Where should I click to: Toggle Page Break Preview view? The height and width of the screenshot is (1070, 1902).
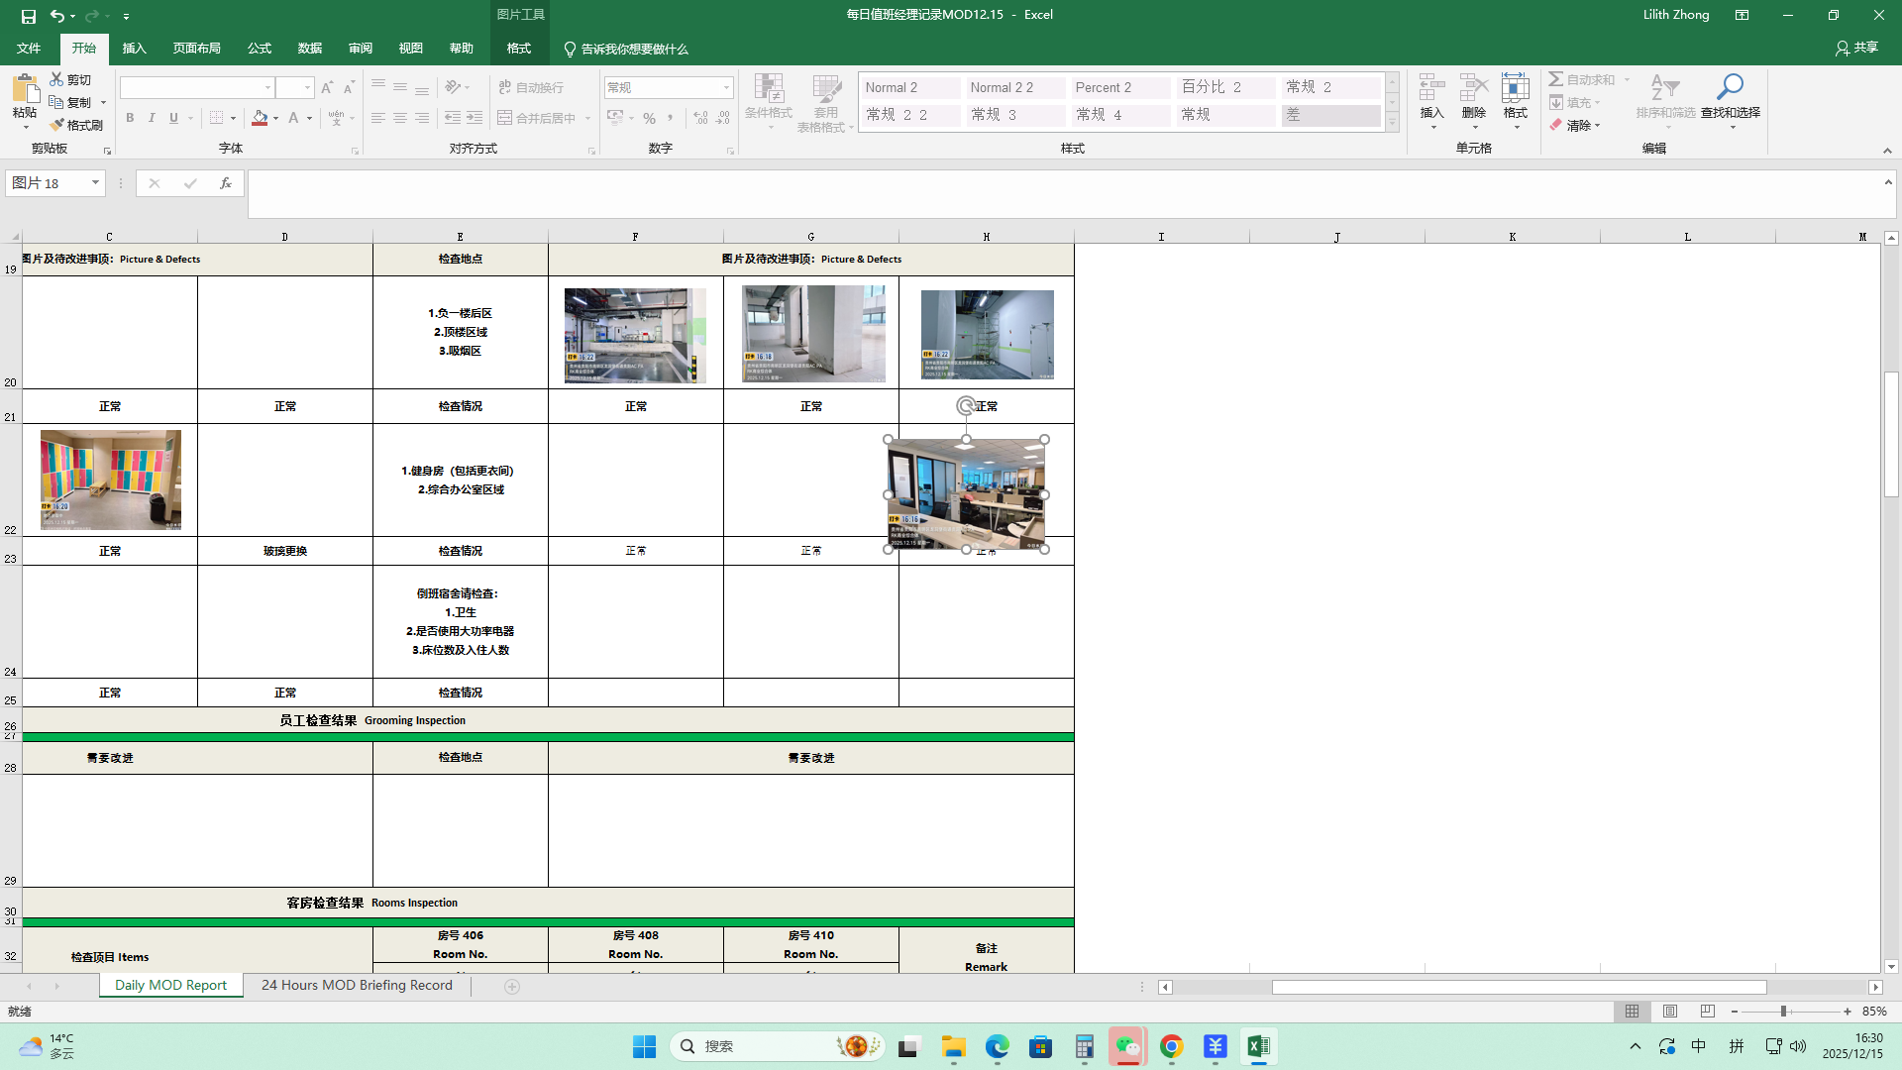tap(1707, 1012)
